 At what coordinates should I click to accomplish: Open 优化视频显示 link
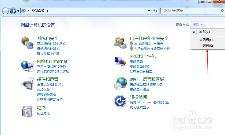(x=140, y=107)
